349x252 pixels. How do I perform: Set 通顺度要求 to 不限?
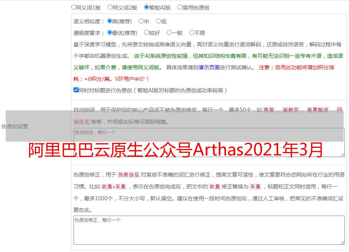coord(192,33)
